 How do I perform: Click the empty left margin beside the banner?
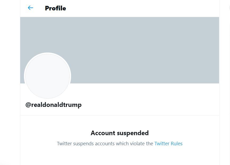coord(10,51)
